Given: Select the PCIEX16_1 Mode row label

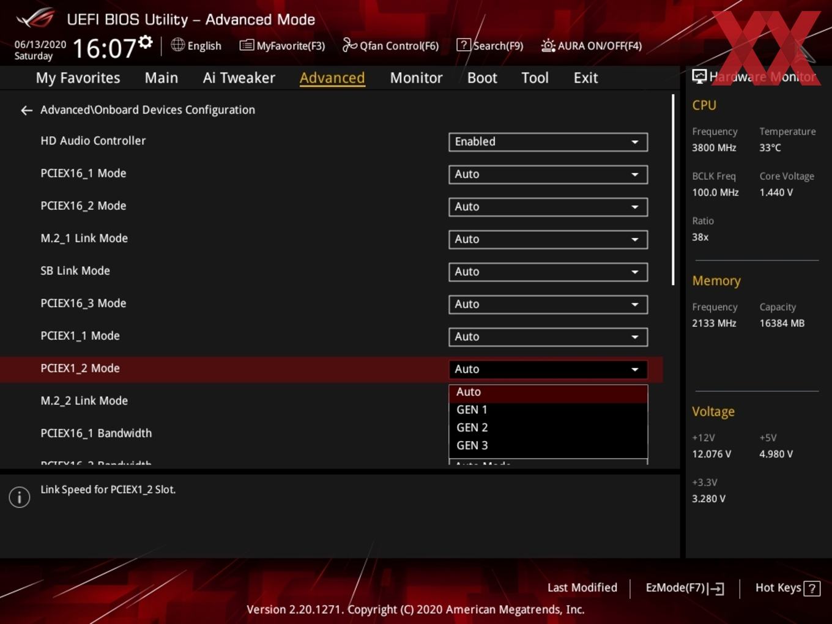Looking at the screenshot, I should pos(83,173).
